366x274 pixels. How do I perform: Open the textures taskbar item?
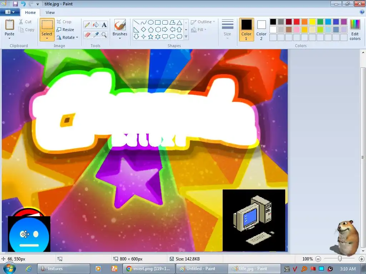(x=64, y=269)
